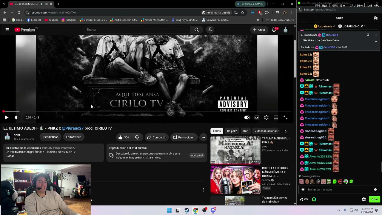Mute the video with the volume icon
382x215 pixels.
pos(16,118)
